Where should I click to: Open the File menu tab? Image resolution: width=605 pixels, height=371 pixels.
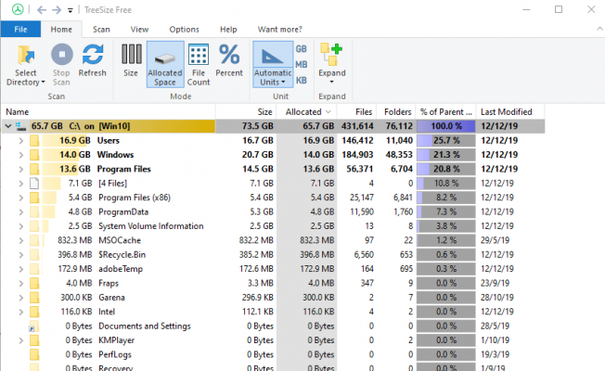pos(19,30)
